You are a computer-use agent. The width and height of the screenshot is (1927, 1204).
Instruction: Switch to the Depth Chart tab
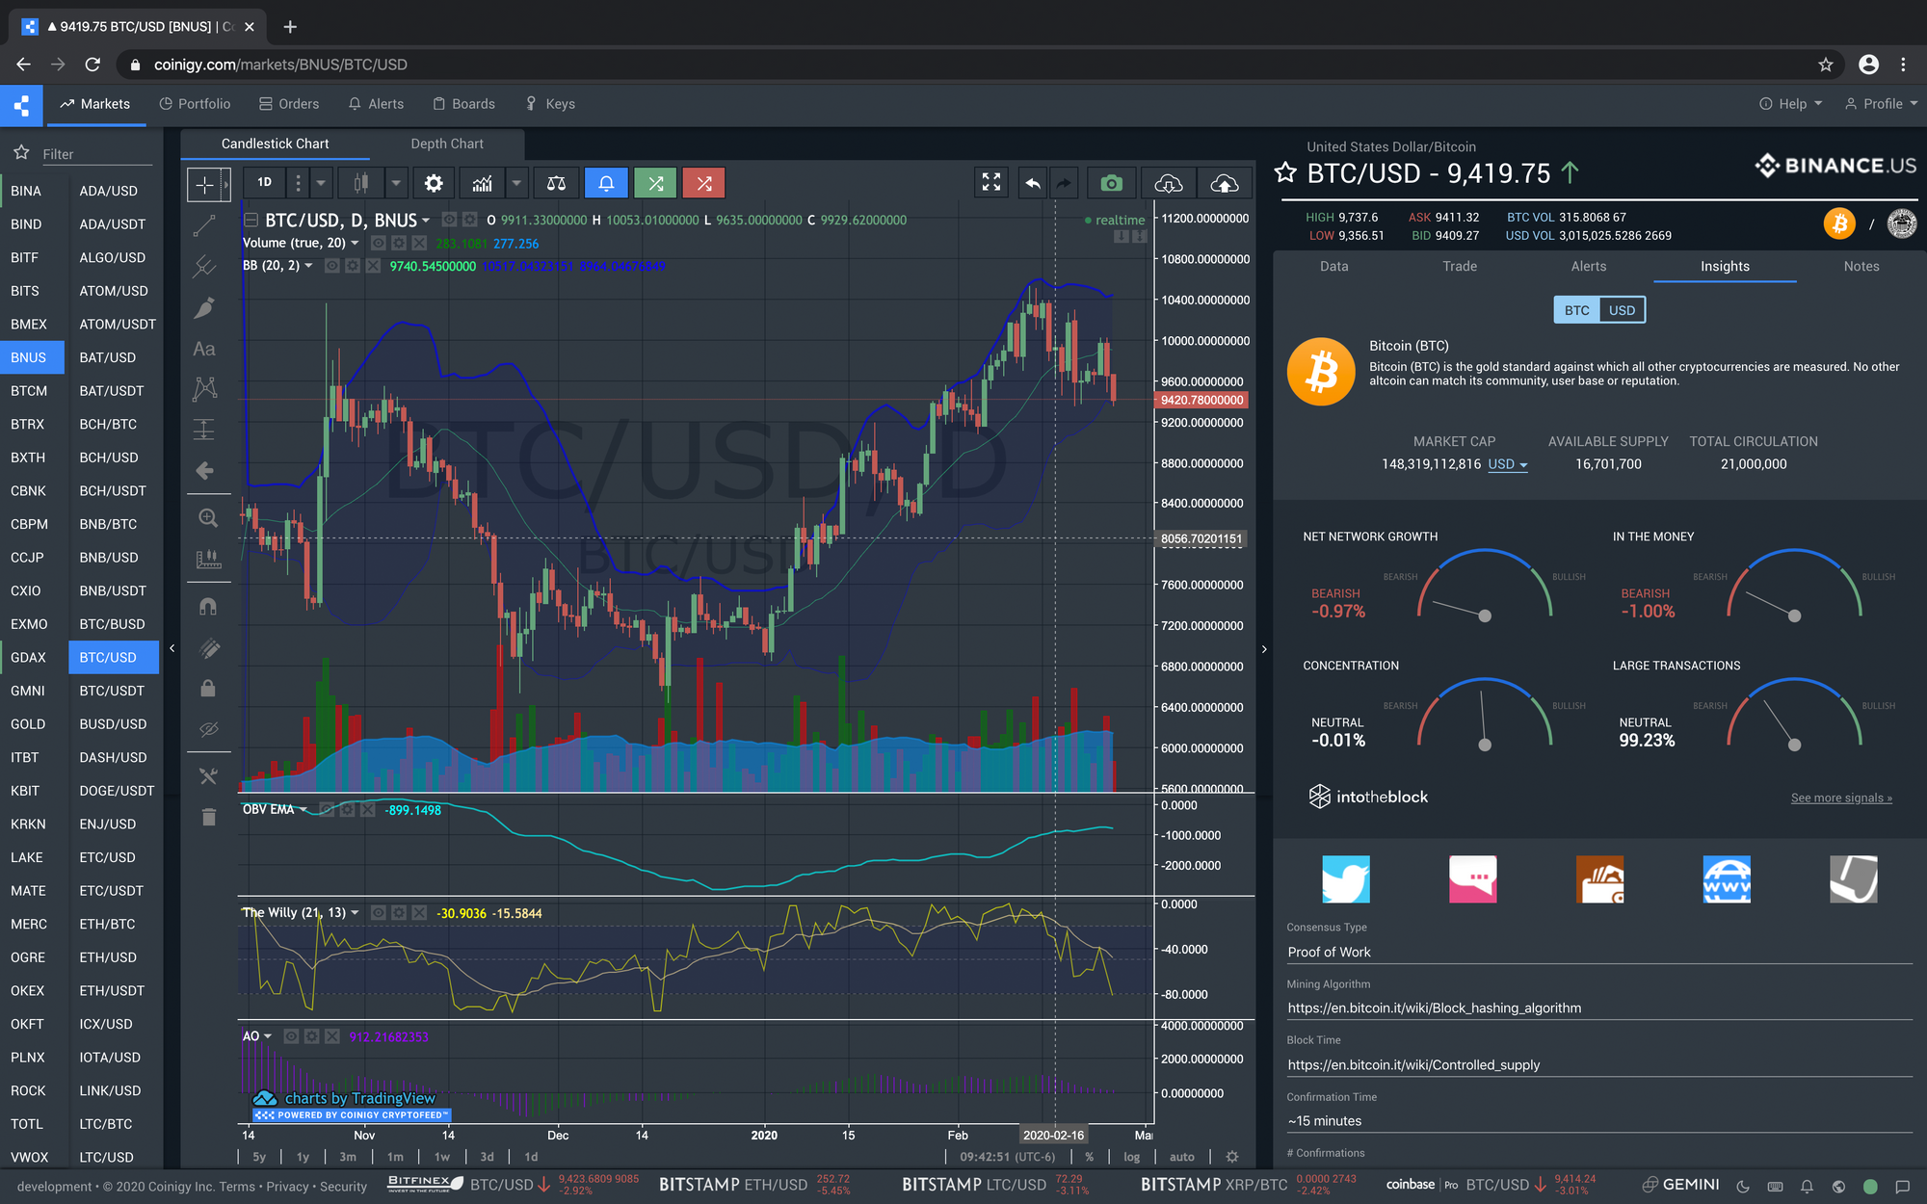point(447,144)
